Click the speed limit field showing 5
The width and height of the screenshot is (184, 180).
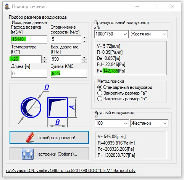pos(66,39)
